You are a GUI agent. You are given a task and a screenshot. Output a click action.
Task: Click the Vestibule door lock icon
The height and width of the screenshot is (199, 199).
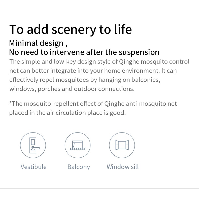tap(33, 145)
